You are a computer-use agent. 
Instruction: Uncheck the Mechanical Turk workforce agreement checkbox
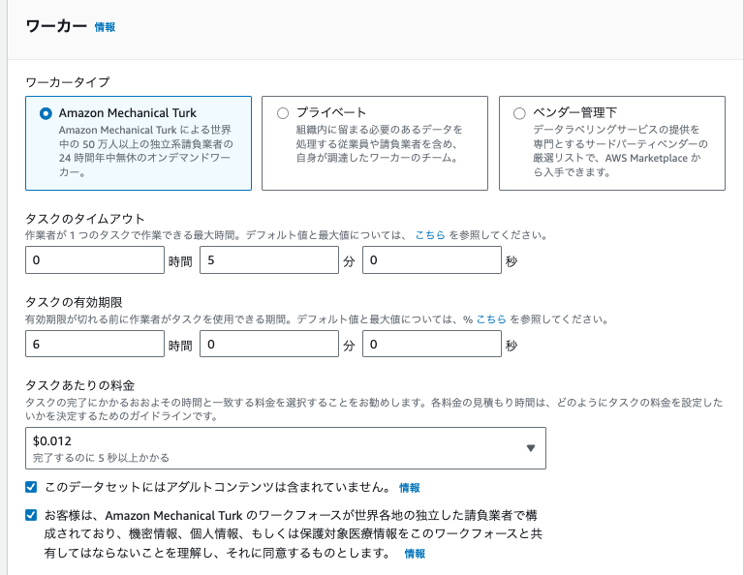[x=31, y=515]
